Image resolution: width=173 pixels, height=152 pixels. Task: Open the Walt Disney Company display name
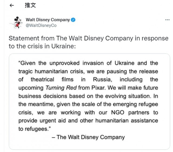pyautogui.click(x=48, y=20)
